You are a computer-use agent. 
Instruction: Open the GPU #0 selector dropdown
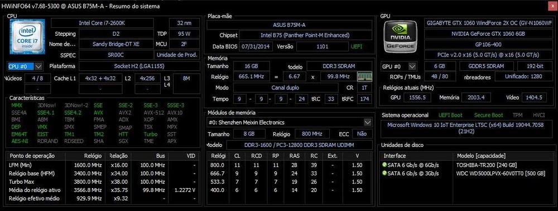412,66
